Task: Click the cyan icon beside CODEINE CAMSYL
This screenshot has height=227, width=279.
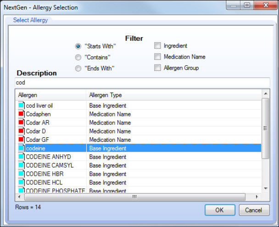Action: 21,165
